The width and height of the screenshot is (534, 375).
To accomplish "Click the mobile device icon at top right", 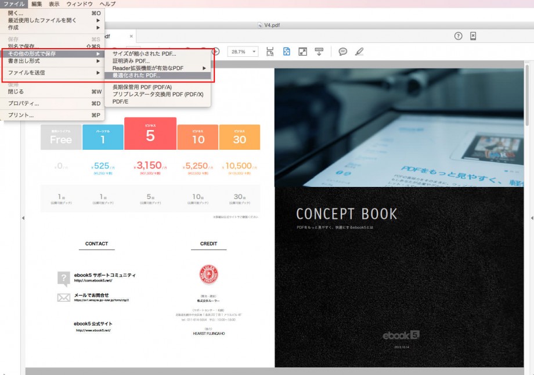I will click(473, 36).
